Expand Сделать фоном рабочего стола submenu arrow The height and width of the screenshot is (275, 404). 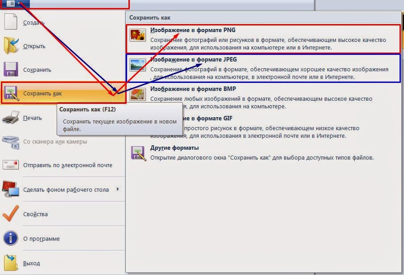(x=118, y=189)
